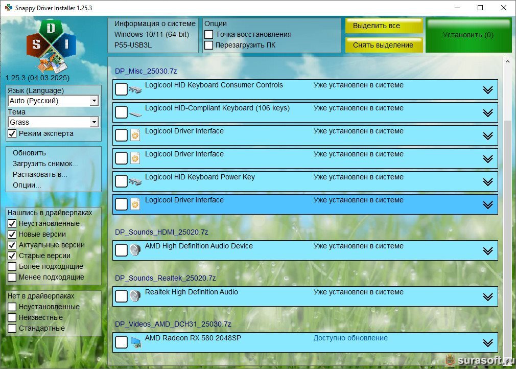Click the Снять выделение button
This screenshot has width=516, height=369.
[384, 45]
